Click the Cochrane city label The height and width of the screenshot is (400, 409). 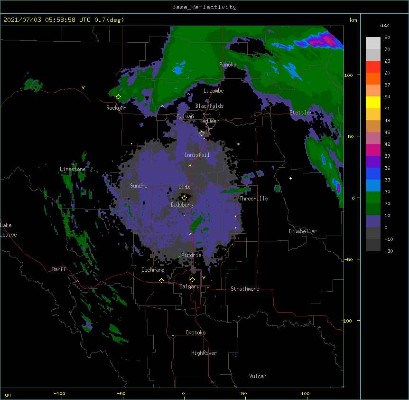click(x=153, y=270)
